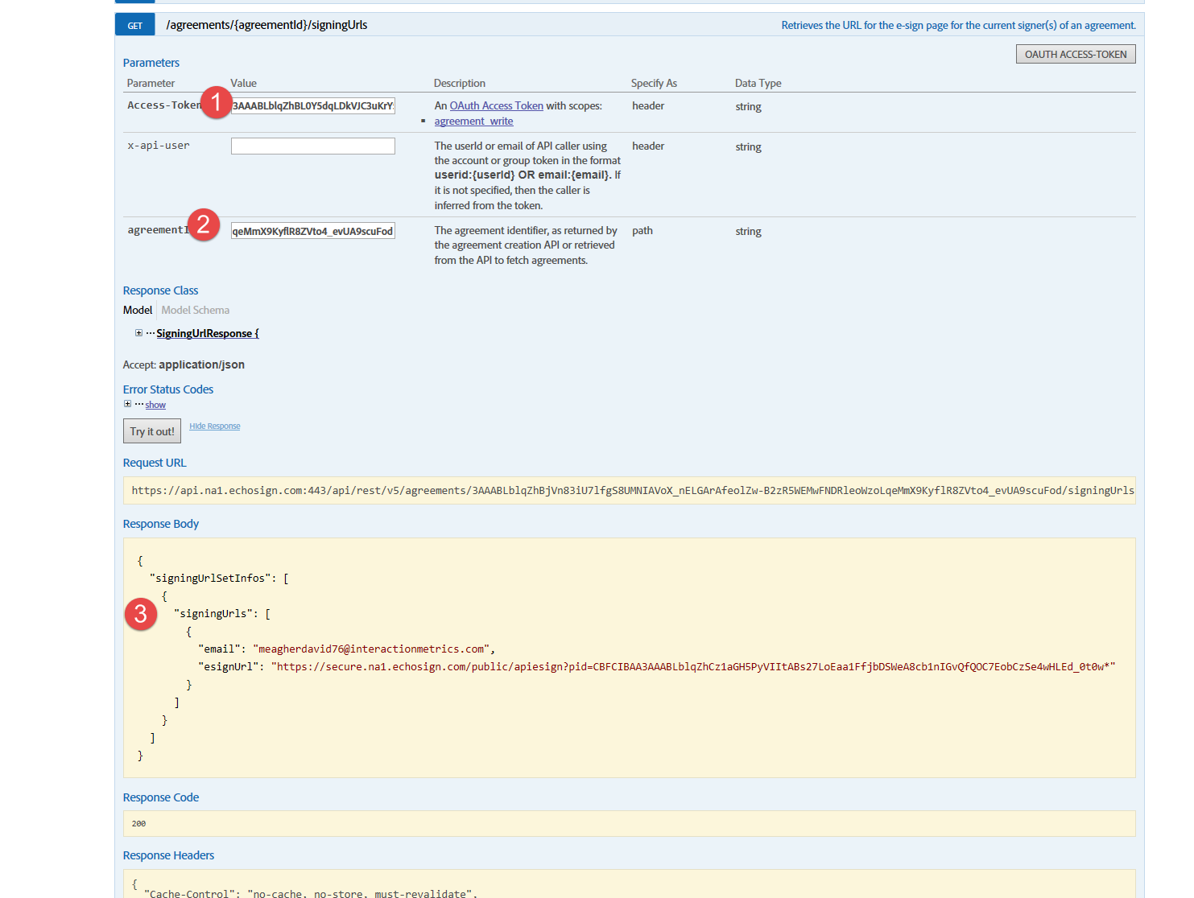Click the agreement_write scope link
The height and width of the screenshot is (898, 1194).
click(x=473, y=121)
